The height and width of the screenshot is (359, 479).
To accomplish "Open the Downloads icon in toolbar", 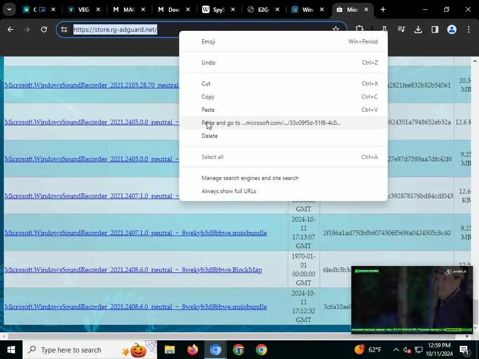I will (418, 29).
